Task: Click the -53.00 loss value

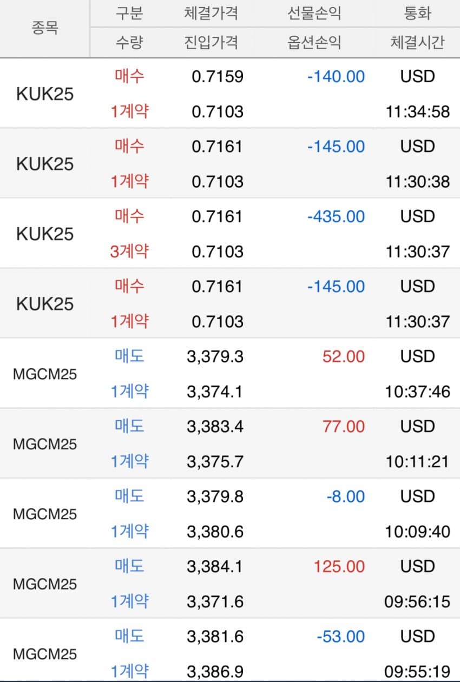Action: (340, 637)
